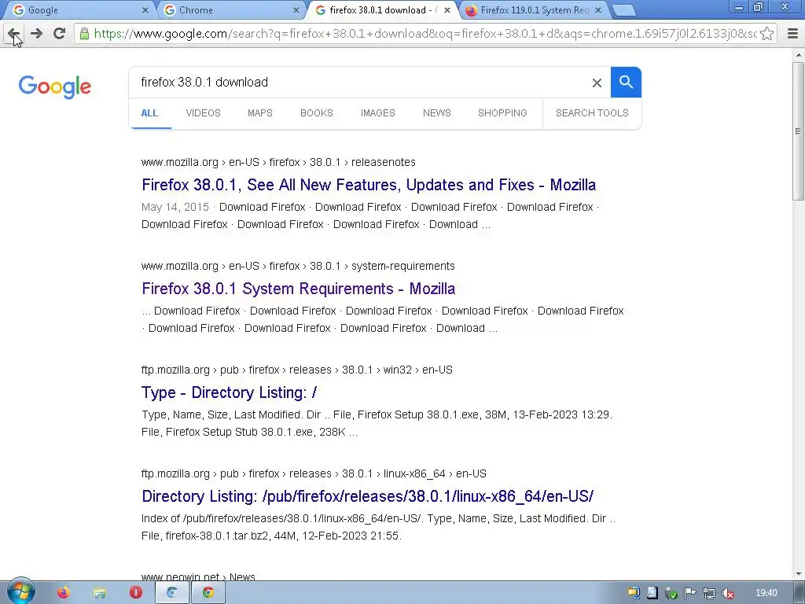Select the ALL search filter
Image resolution: width=805 pixels, height=604 pixels.
click(x=149, y=113)
